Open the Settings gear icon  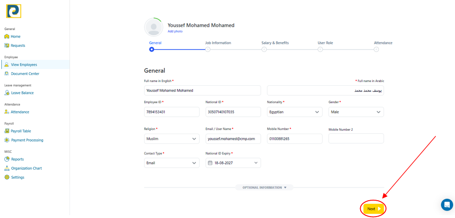[7, 177]
